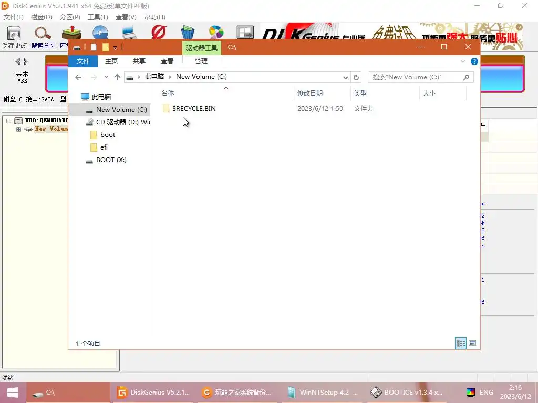Switch to details view layout

click(460, 343)
